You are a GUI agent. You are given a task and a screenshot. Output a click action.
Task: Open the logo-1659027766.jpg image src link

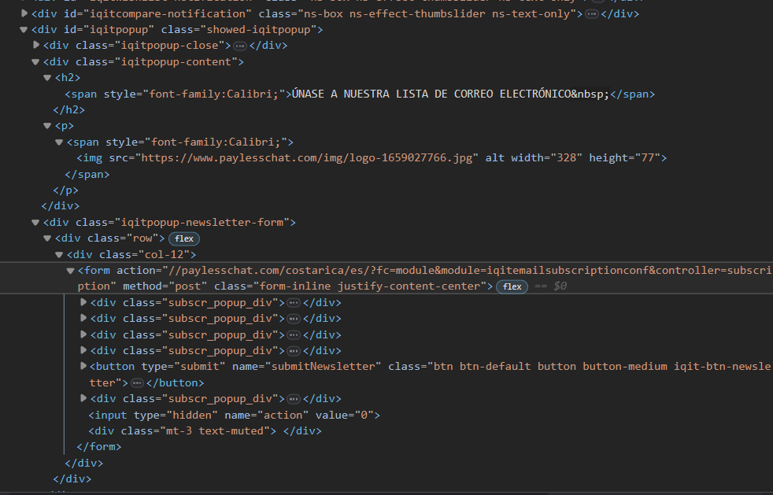click(x=307, y=157)
